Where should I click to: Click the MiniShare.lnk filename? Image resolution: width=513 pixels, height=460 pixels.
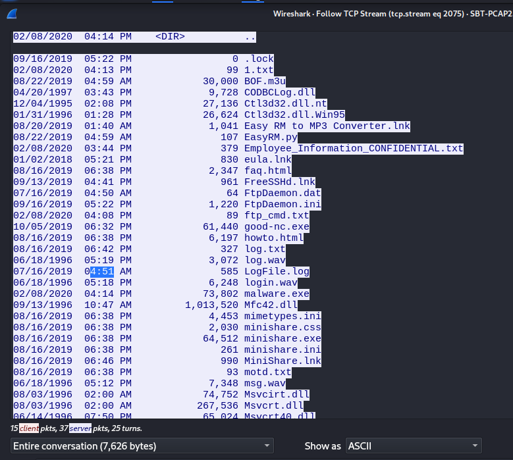pos(283,361)
